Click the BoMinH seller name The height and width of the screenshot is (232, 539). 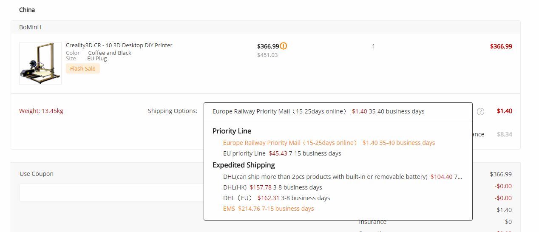pos(30,27)
